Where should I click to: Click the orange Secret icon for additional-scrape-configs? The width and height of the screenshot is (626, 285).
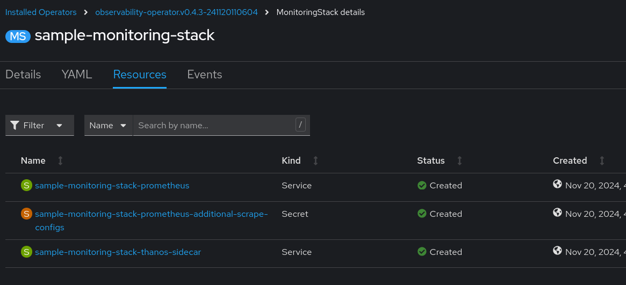26,214
